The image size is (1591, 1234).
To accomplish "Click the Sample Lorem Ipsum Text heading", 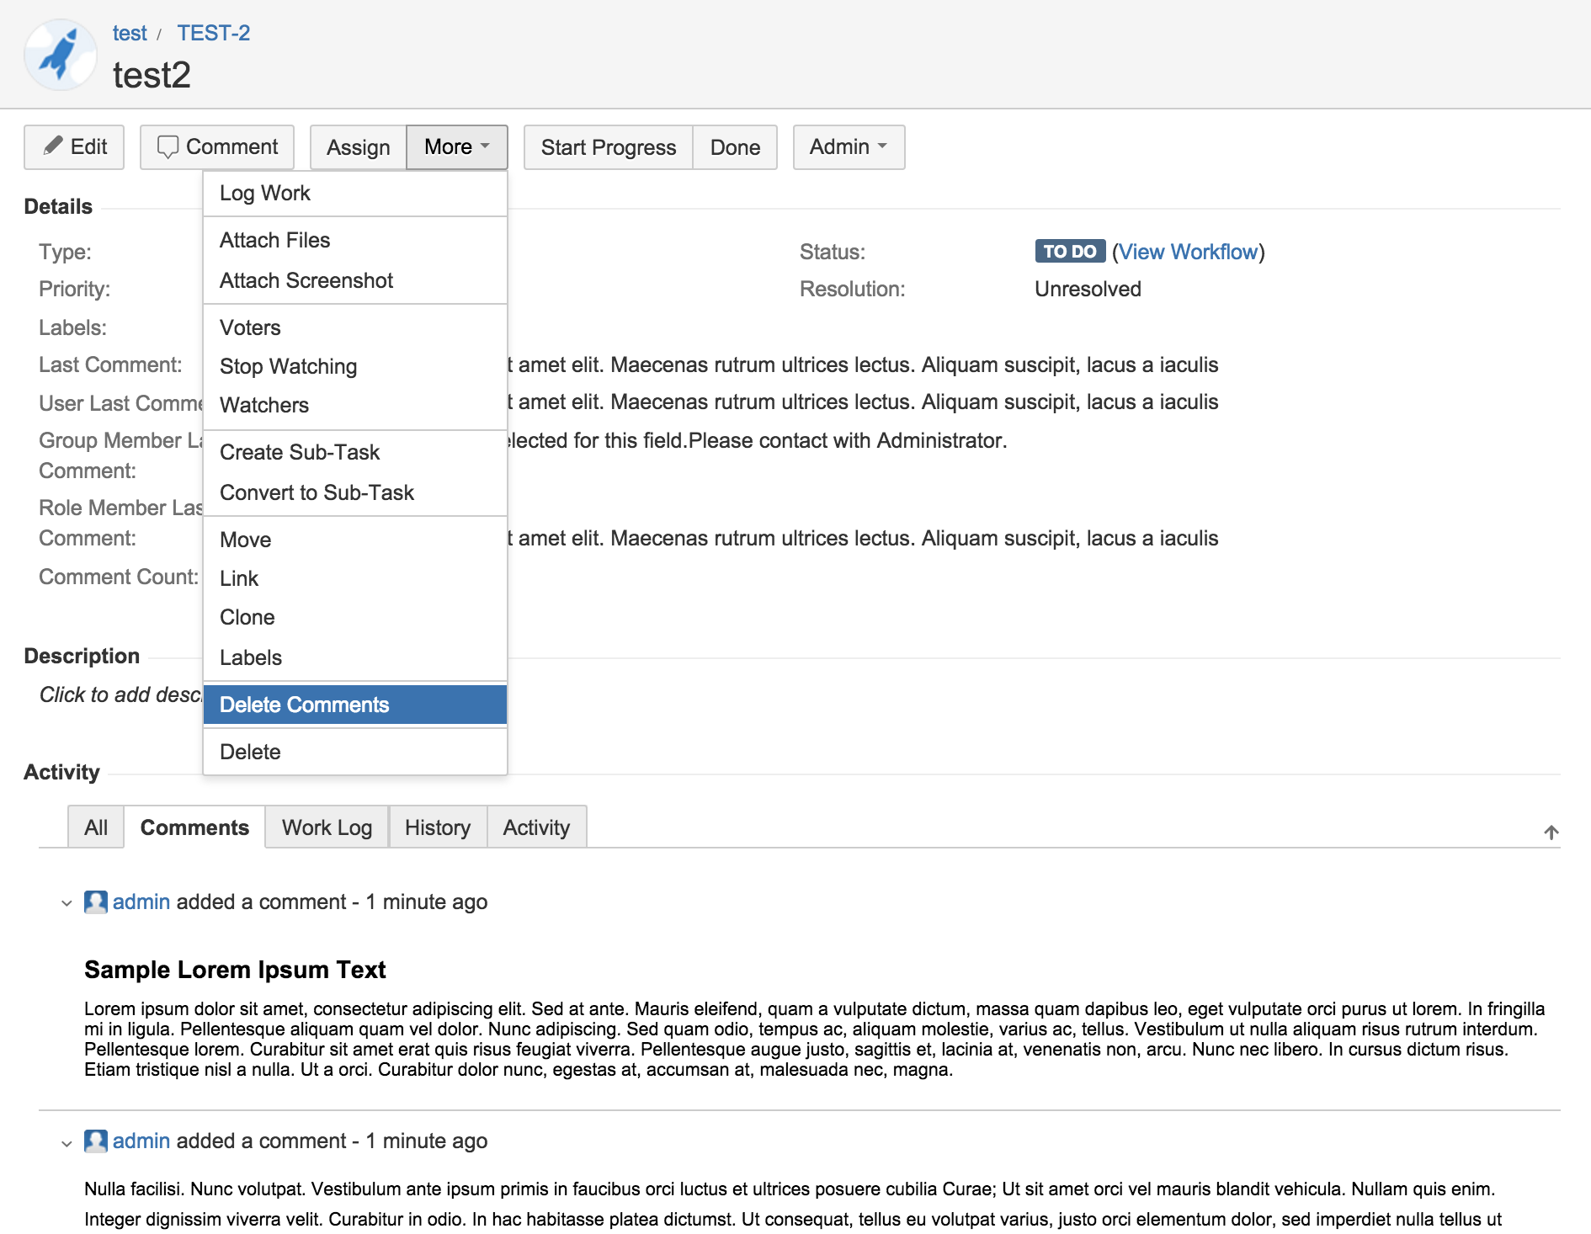I will click(x=235, y=971).
